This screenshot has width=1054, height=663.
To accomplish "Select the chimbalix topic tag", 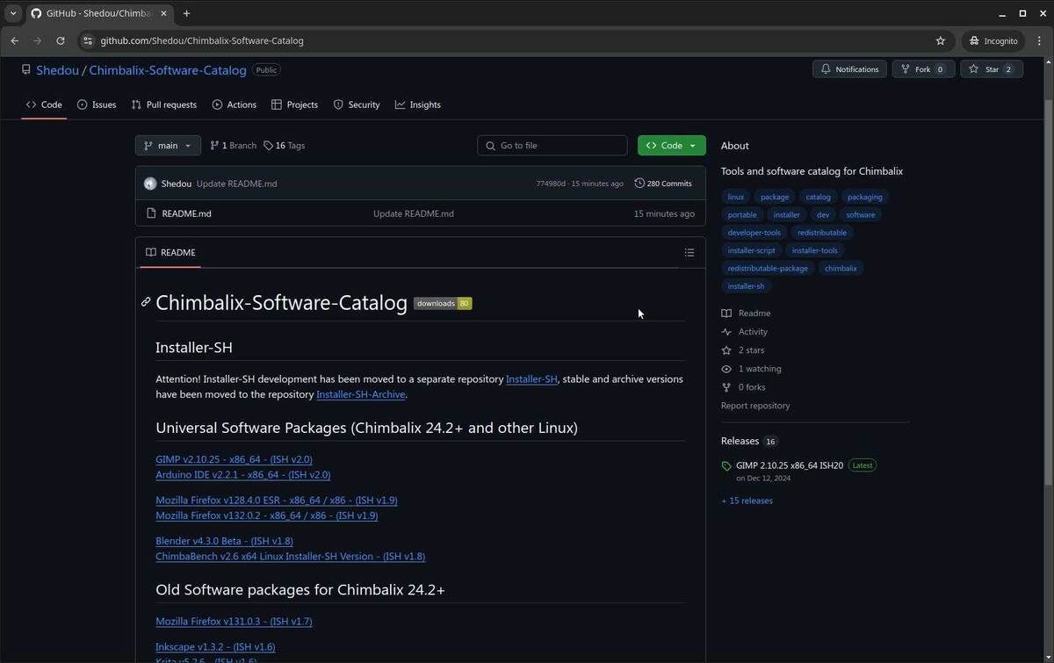I will point(841,268).
